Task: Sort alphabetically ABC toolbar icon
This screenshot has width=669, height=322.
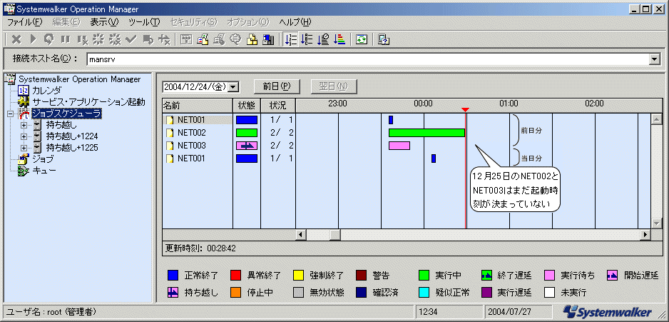Action: pos(307,40)
